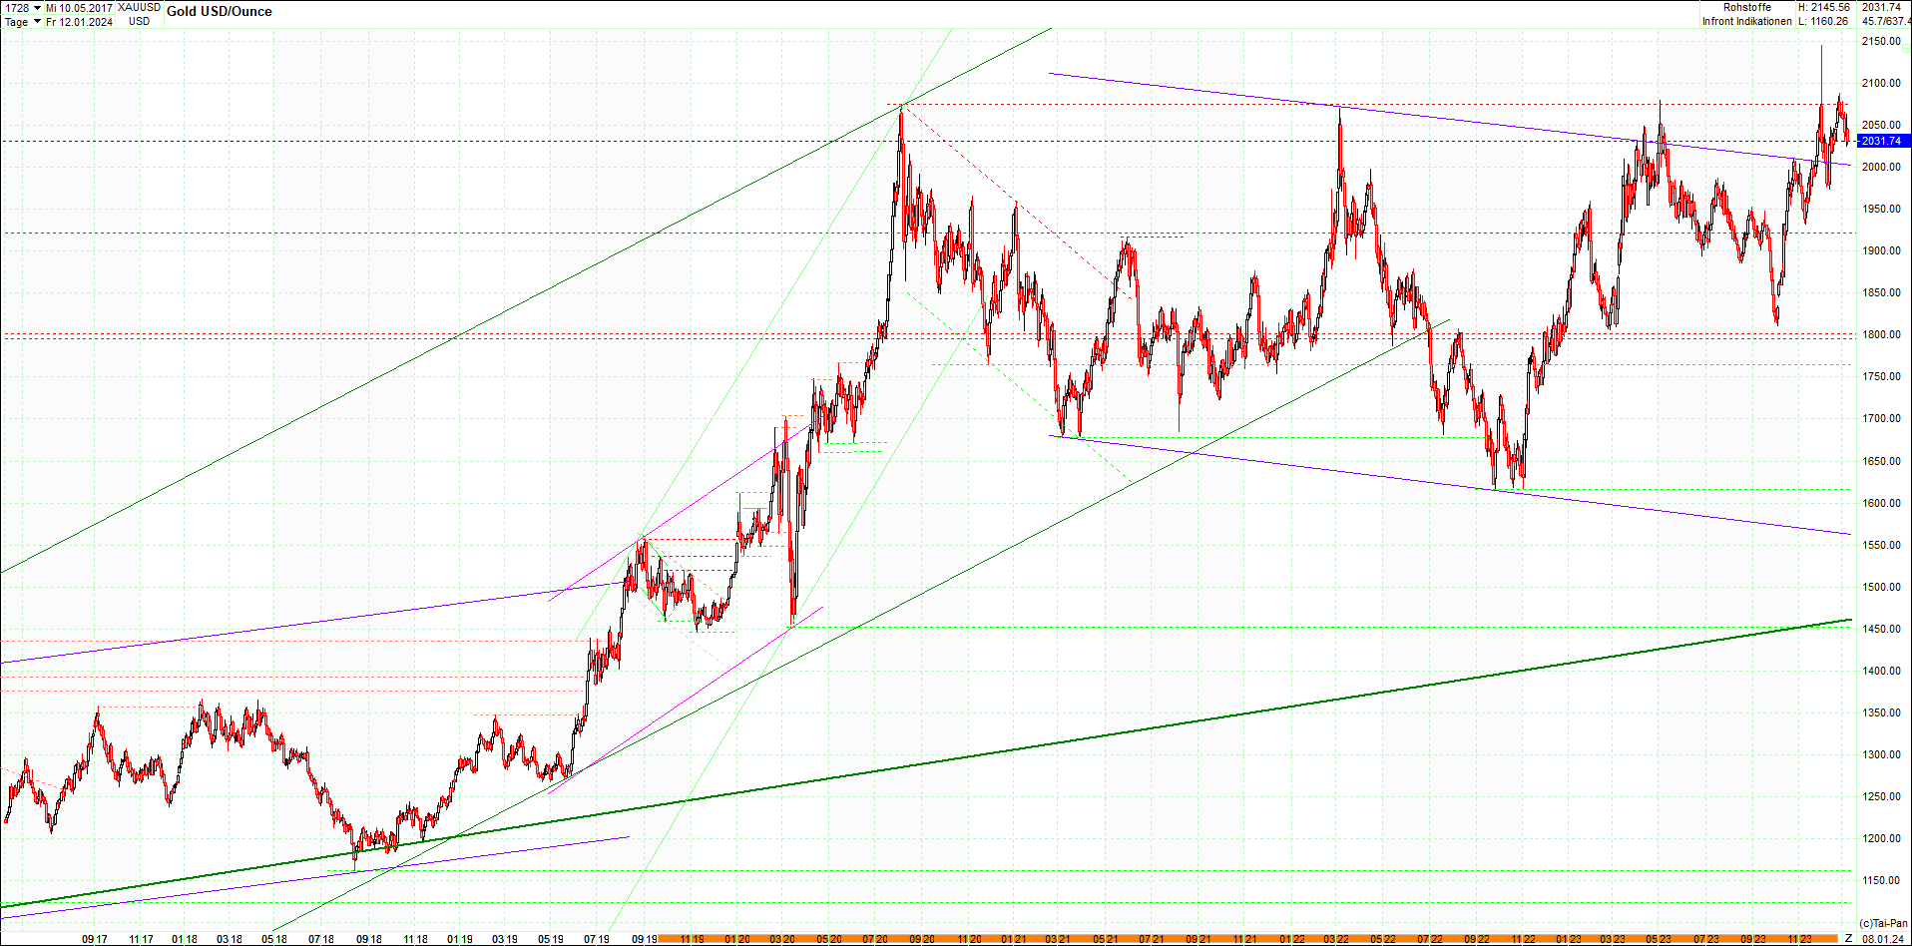Click the blue 2031.74 price marker on axis
1912x946 pixels.
click(x=1884, y=141)
